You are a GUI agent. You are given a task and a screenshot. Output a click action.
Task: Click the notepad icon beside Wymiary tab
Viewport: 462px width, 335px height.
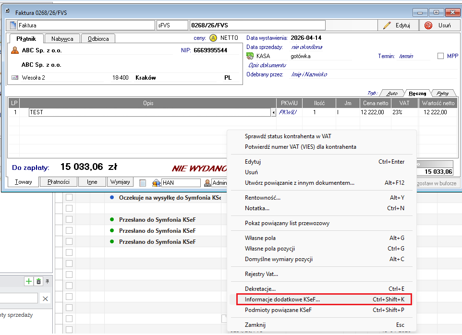[x=143, y=183]
